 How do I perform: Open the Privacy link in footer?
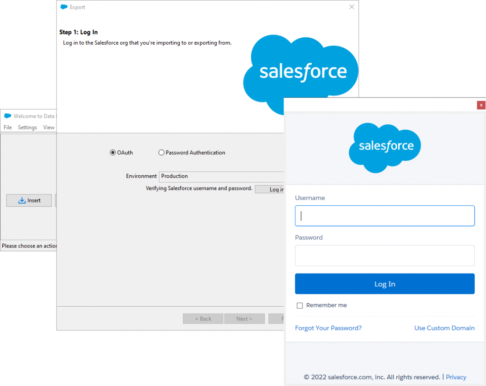tap(456, 377)
